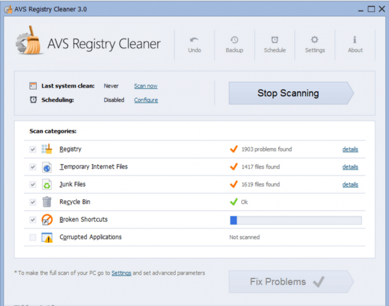389x306 pixels.
Task: Click the Recycle Bin trash icon
Action: coord(47,202)
